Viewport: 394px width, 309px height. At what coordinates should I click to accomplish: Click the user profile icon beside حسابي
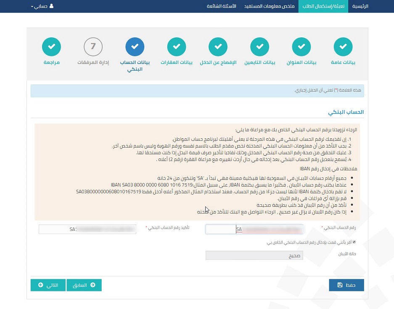pyautogui.click(x=52, y=6)
